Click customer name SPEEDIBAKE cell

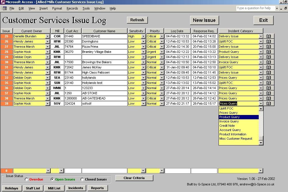coord(104,36)
